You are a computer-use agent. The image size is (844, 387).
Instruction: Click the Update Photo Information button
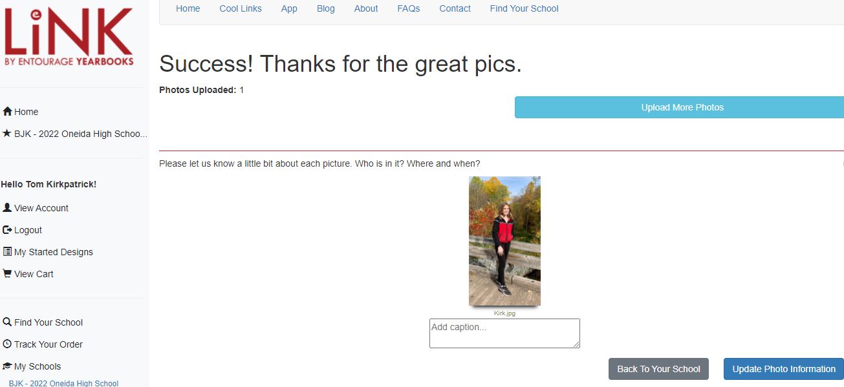(x=784, y=369)
